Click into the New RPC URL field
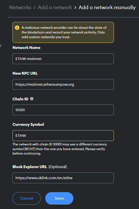This screenshot has width=139, height=209. 63,85
